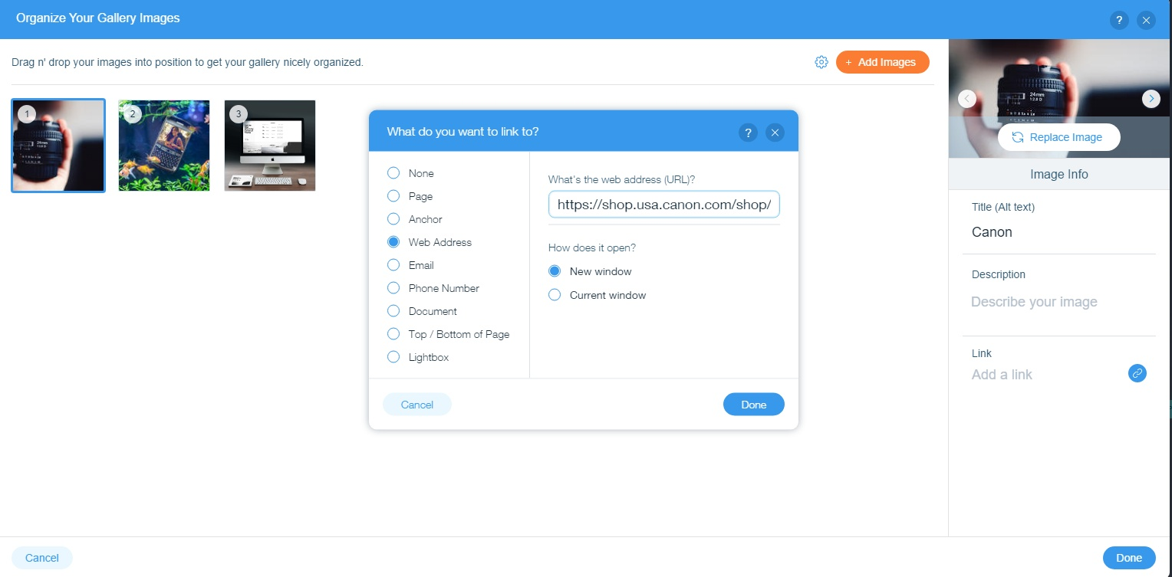The height and width of the screenshot is (577, 1172).
Task: Open help for Organize Your Gallery Images
Action: 1119,21
